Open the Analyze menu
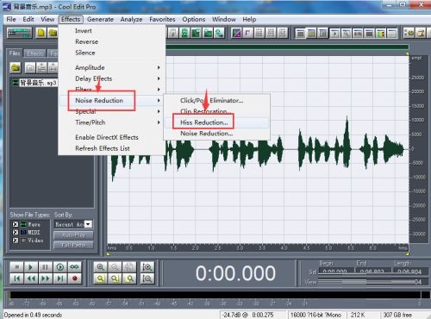The height and width of the screenshot is (319, 431). (x=131, y=19)
